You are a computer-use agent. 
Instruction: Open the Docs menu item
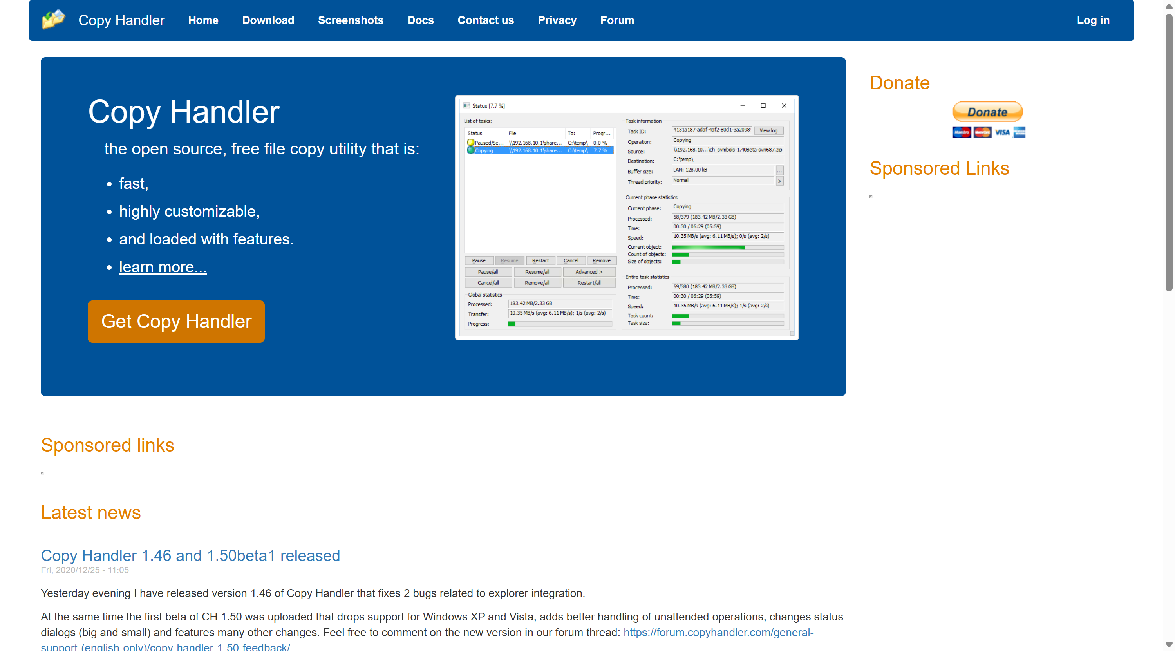click(421, 20)
